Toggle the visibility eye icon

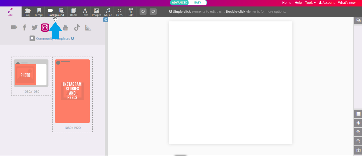coord(358,123)
